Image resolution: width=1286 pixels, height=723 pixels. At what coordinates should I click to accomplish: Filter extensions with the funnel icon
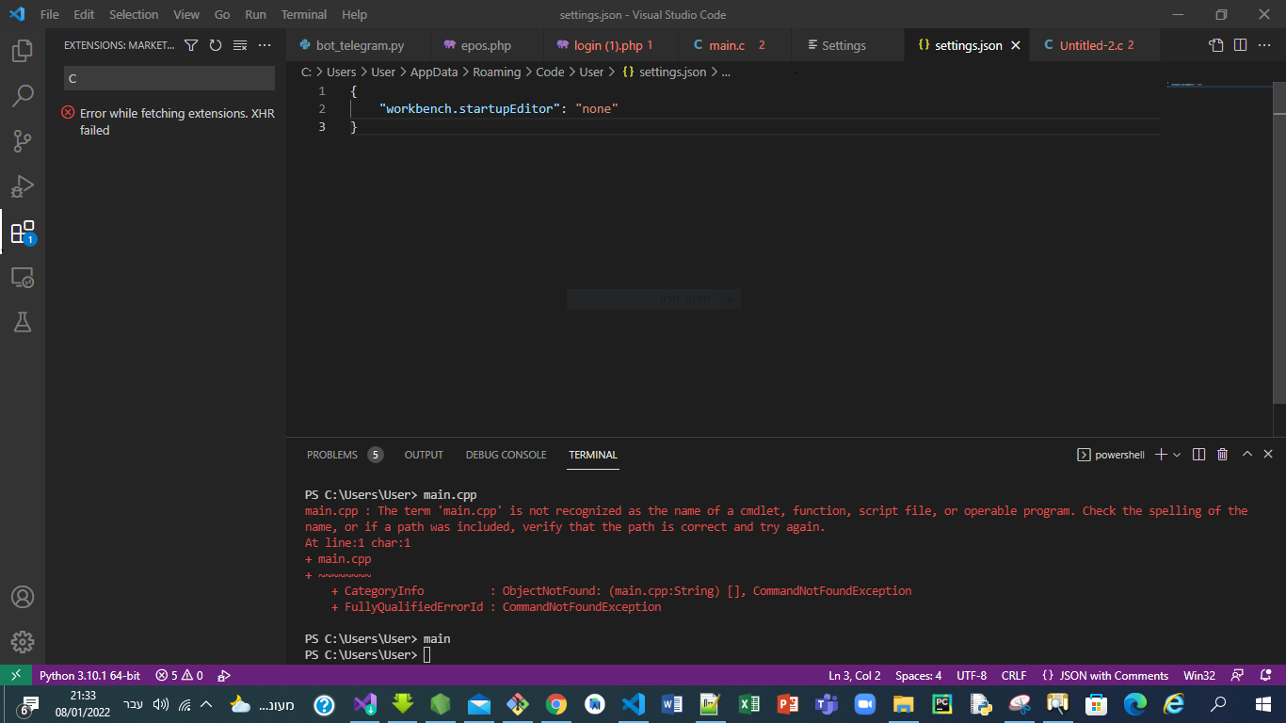click(x=191, y=45)
